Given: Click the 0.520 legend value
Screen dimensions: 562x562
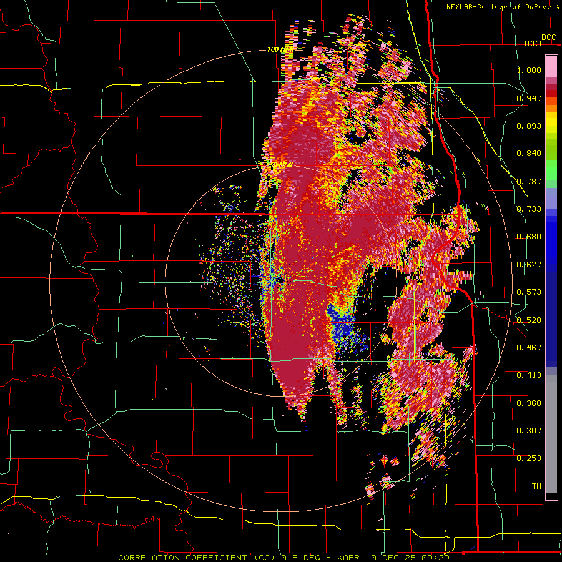Looking at the screenshot, I should click(529, 320).
